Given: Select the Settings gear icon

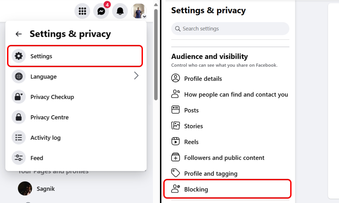Looking at the screenshot, I should [18, 56].
